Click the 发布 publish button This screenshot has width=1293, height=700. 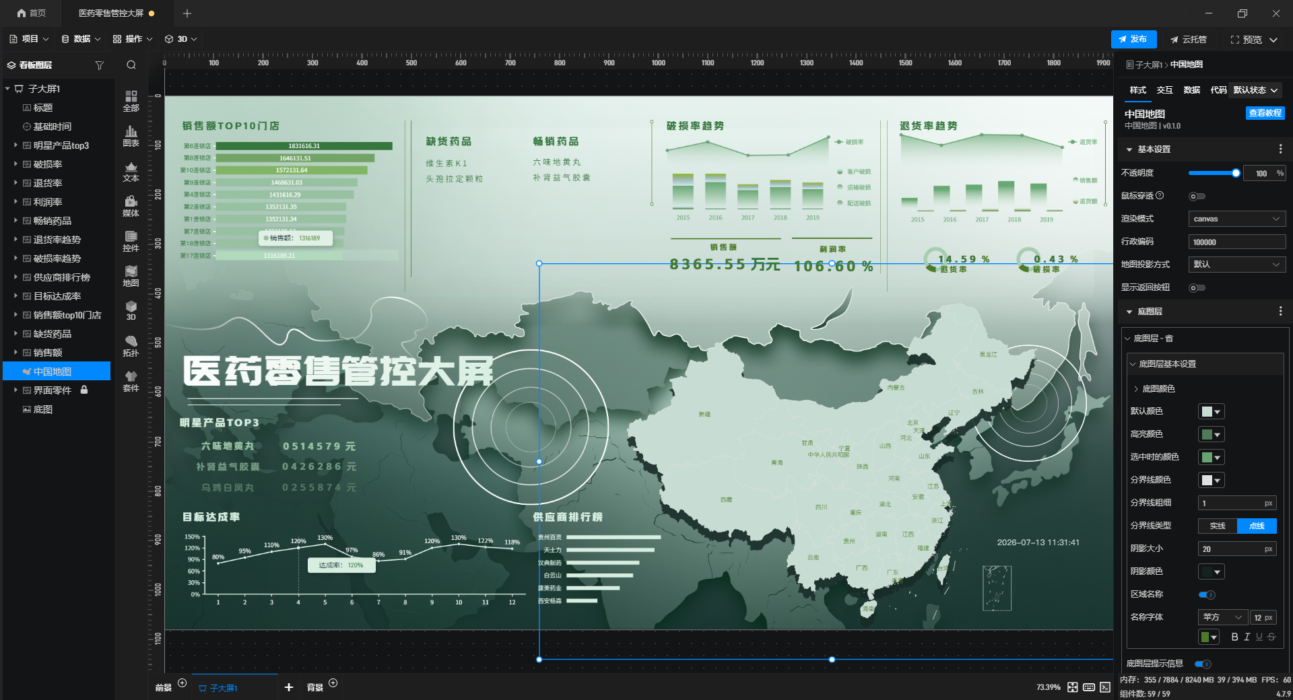click(1133, 39)
